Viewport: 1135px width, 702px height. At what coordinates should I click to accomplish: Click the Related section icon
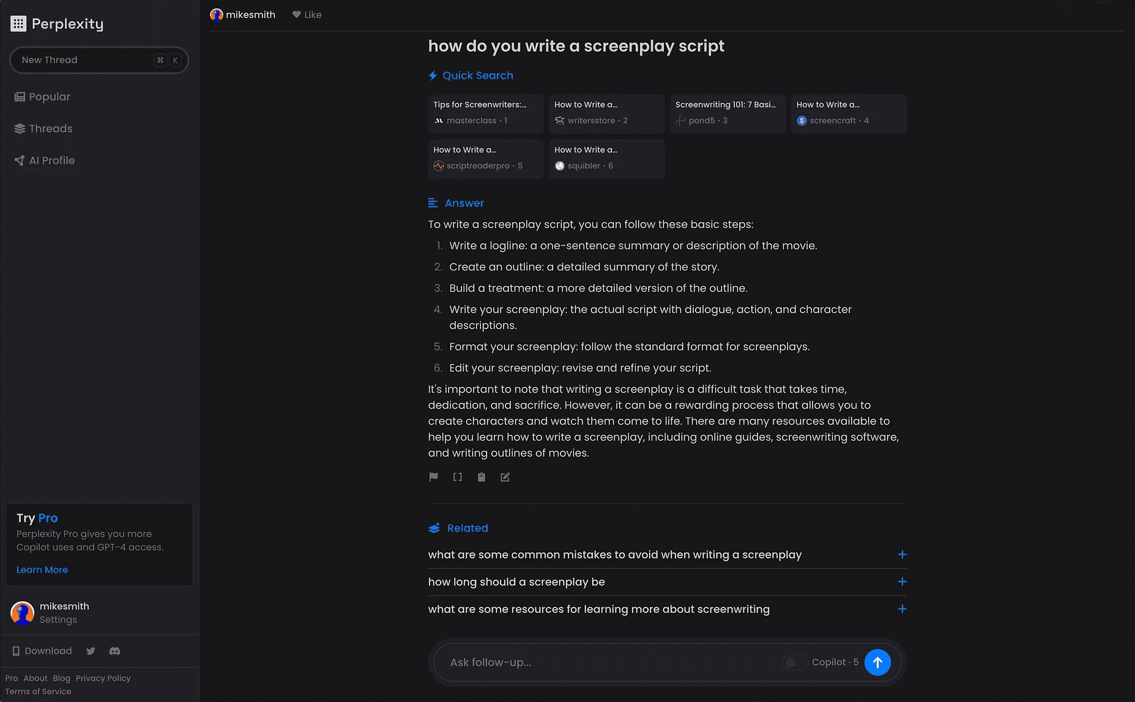click(434, 528)
